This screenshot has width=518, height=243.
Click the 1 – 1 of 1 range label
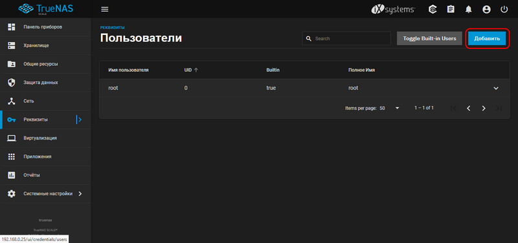424,108
